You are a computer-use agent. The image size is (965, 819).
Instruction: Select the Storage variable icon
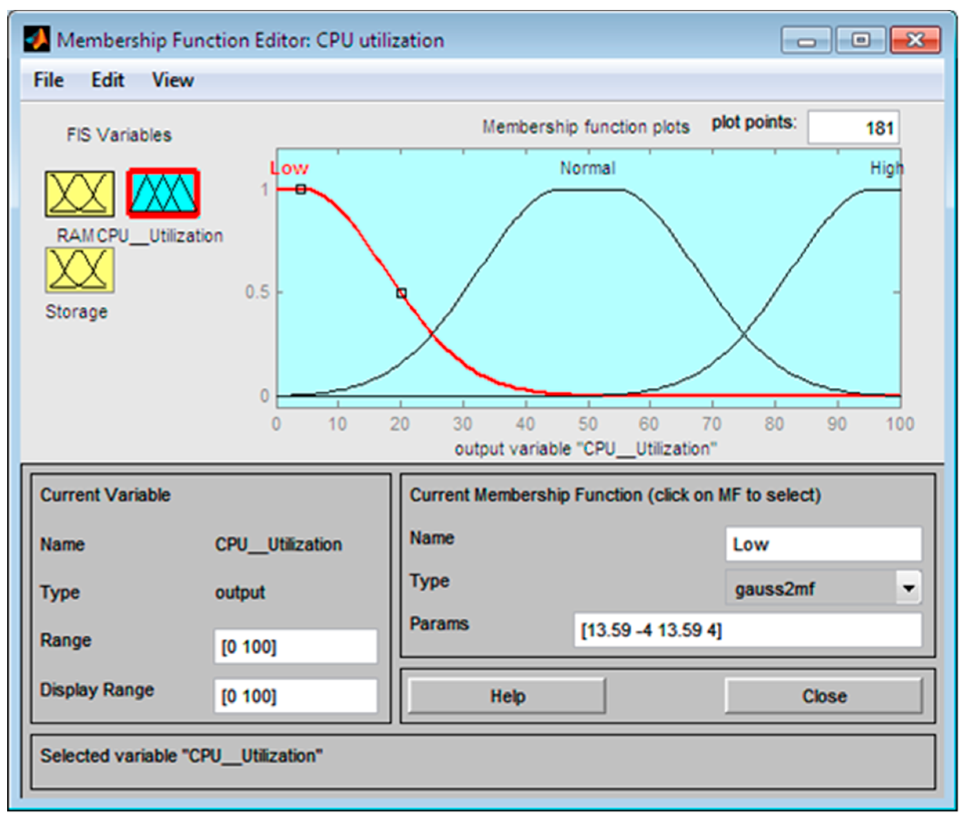click(x=80, y=270)
